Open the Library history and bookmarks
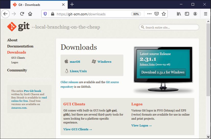The height and width of the screenshot is (139, 211). point(179,14)
